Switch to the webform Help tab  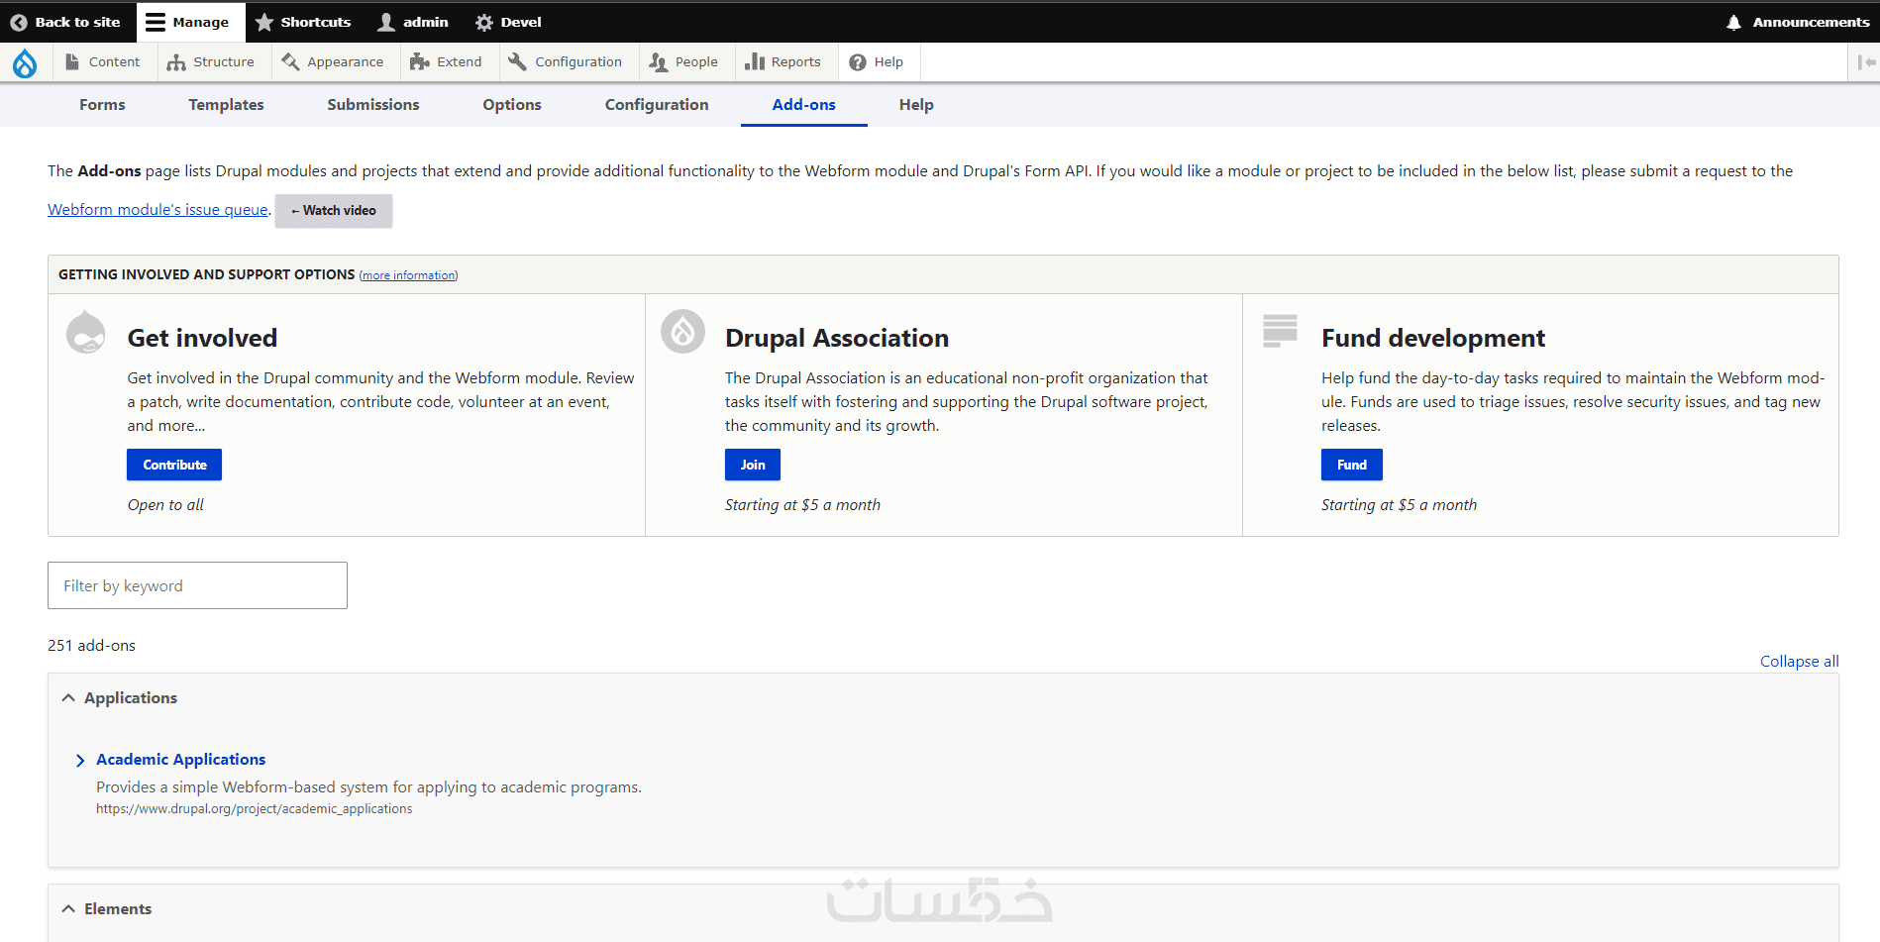click(x=916, y=104)
